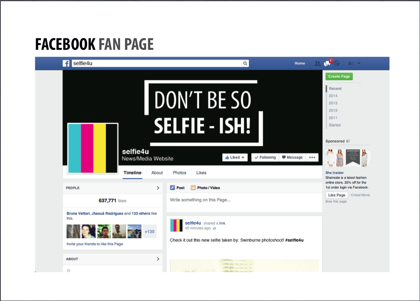Switch to the Likes tab

[201, 173]
